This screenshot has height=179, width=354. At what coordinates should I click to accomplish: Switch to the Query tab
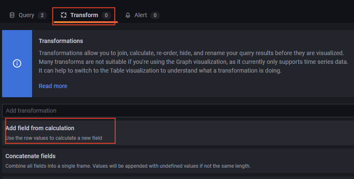[26, 15]
